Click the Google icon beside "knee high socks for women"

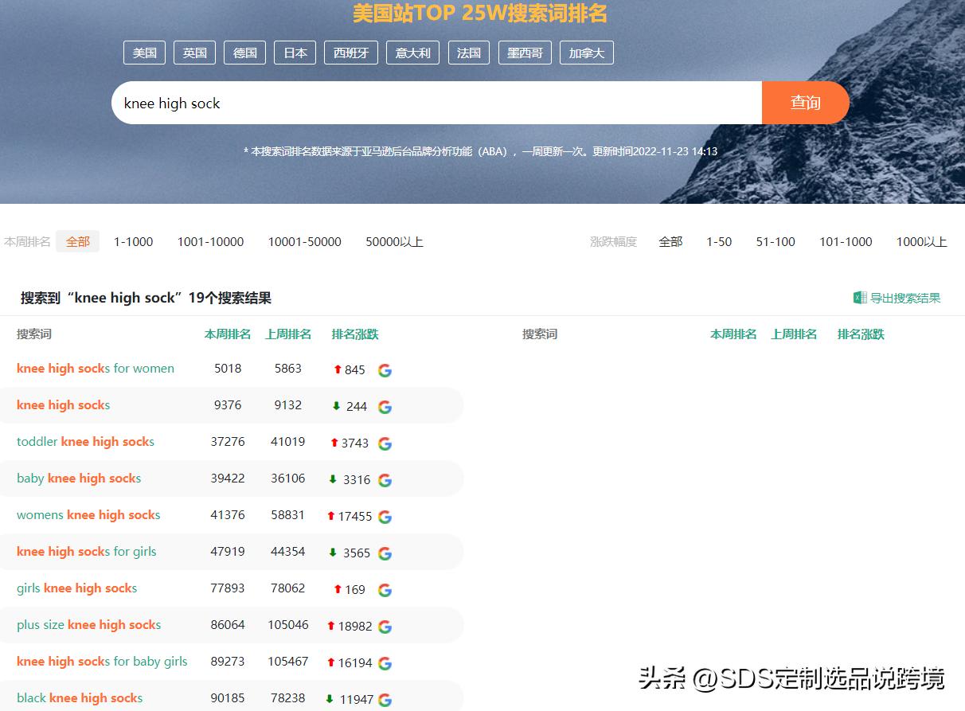click(x=385, y=370)
